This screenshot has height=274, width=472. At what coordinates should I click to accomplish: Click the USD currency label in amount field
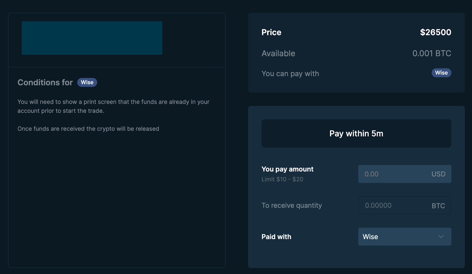438,174
